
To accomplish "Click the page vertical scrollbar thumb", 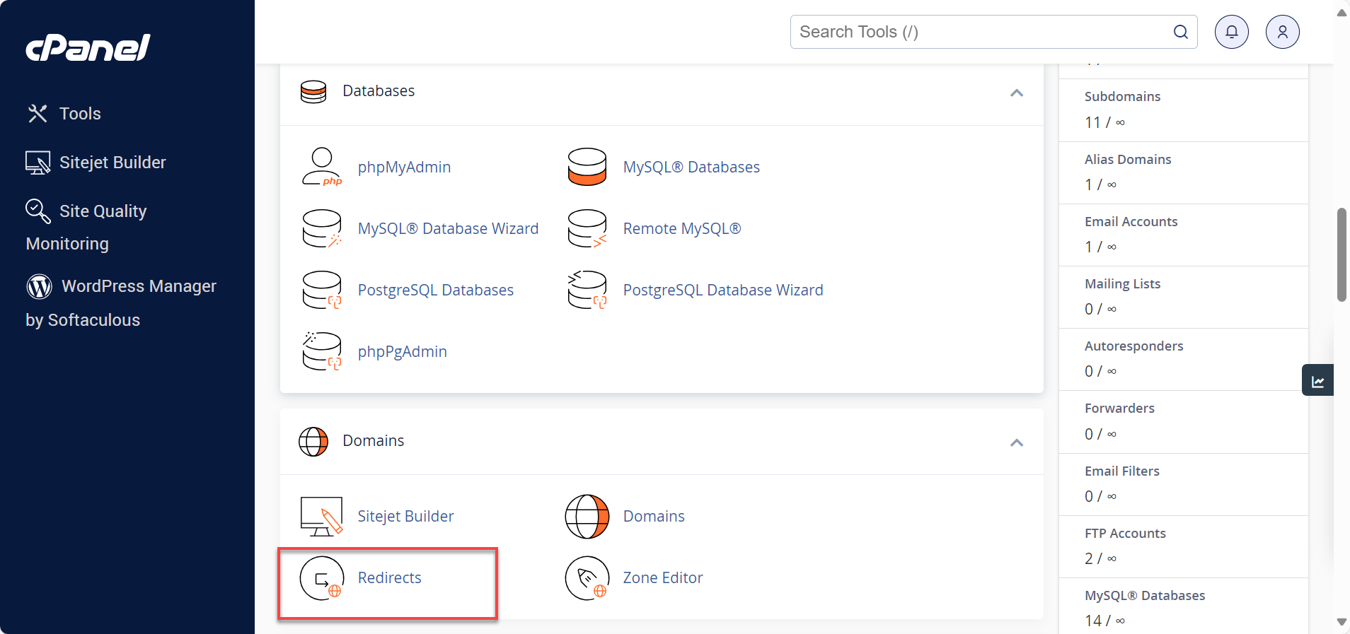I will pos(1341,254).
